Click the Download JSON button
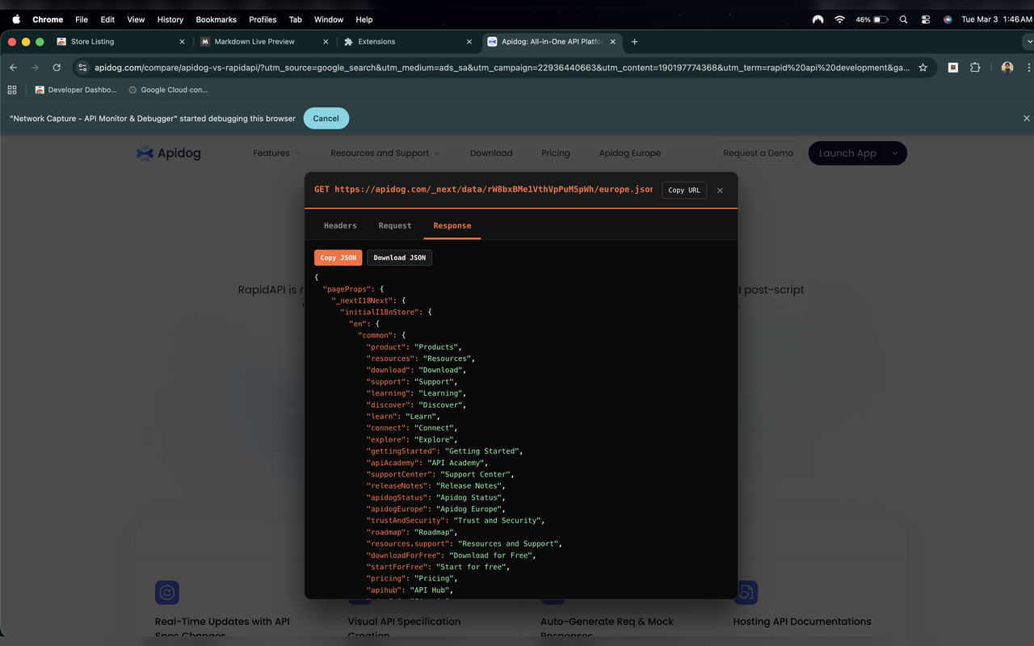The height and width of the screenshot is (646, 1034). point(400,258)
